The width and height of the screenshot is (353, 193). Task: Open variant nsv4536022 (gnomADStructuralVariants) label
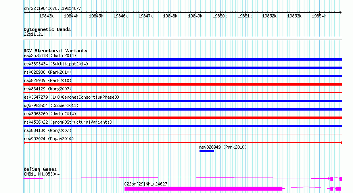(x=68, y=122)
